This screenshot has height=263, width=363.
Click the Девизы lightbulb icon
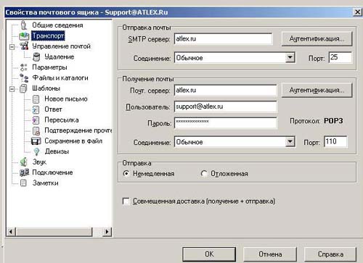point(36,151)
